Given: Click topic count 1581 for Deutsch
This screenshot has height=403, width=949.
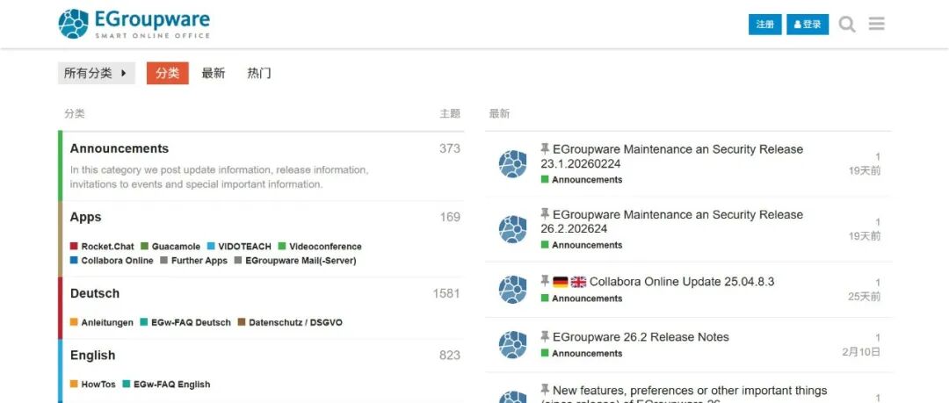Looking at the screenshot, I should [x=446, y=293].
